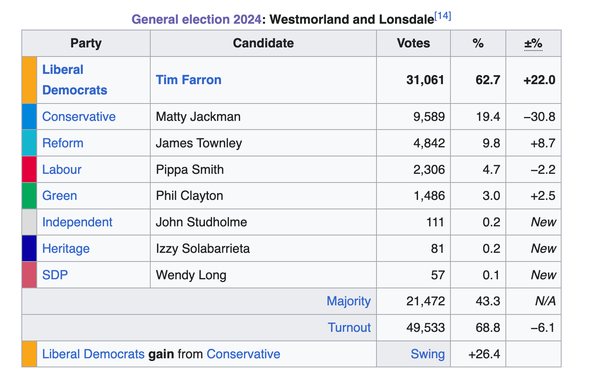Click the Heritage party link
Viewport: 594px width, 380px height.
(x=66, y=248)
